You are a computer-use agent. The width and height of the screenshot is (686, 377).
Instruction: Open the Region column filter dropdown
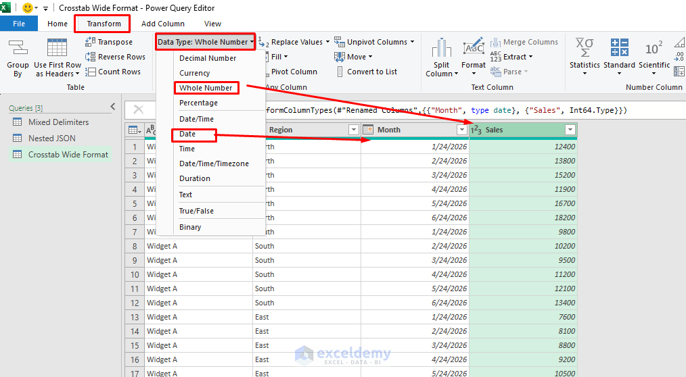354,130
